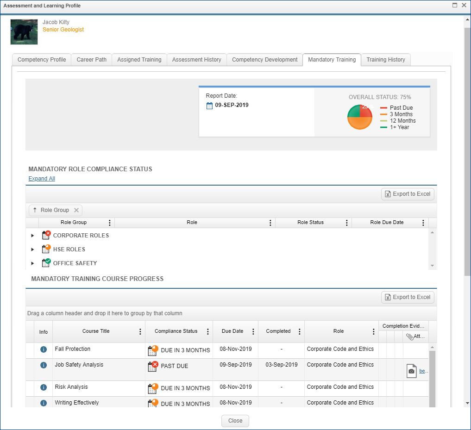Click the 3 Months legend swatch
Image resolution: width=471 pixels, height=430 pixels.
tap(383, 114)
